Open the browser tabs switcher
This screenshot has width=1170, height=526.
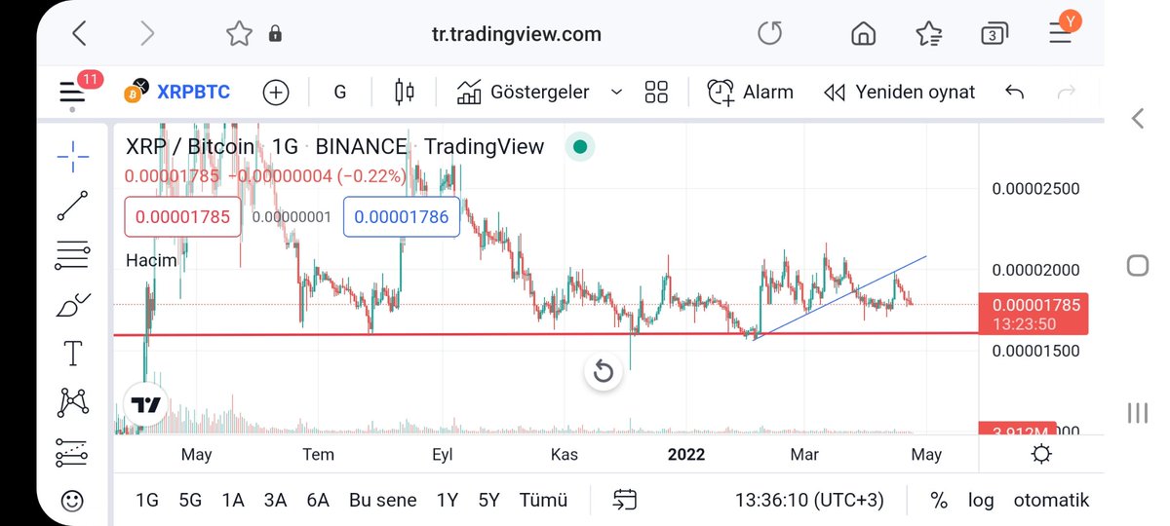(x=994, y=35)
